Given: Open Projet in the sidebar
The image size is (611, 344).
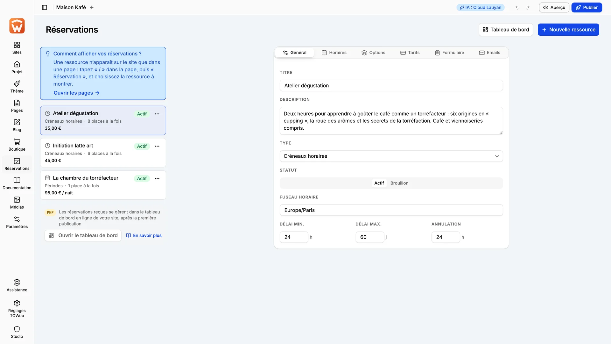Looking at the screenshot, I should 17,67.
